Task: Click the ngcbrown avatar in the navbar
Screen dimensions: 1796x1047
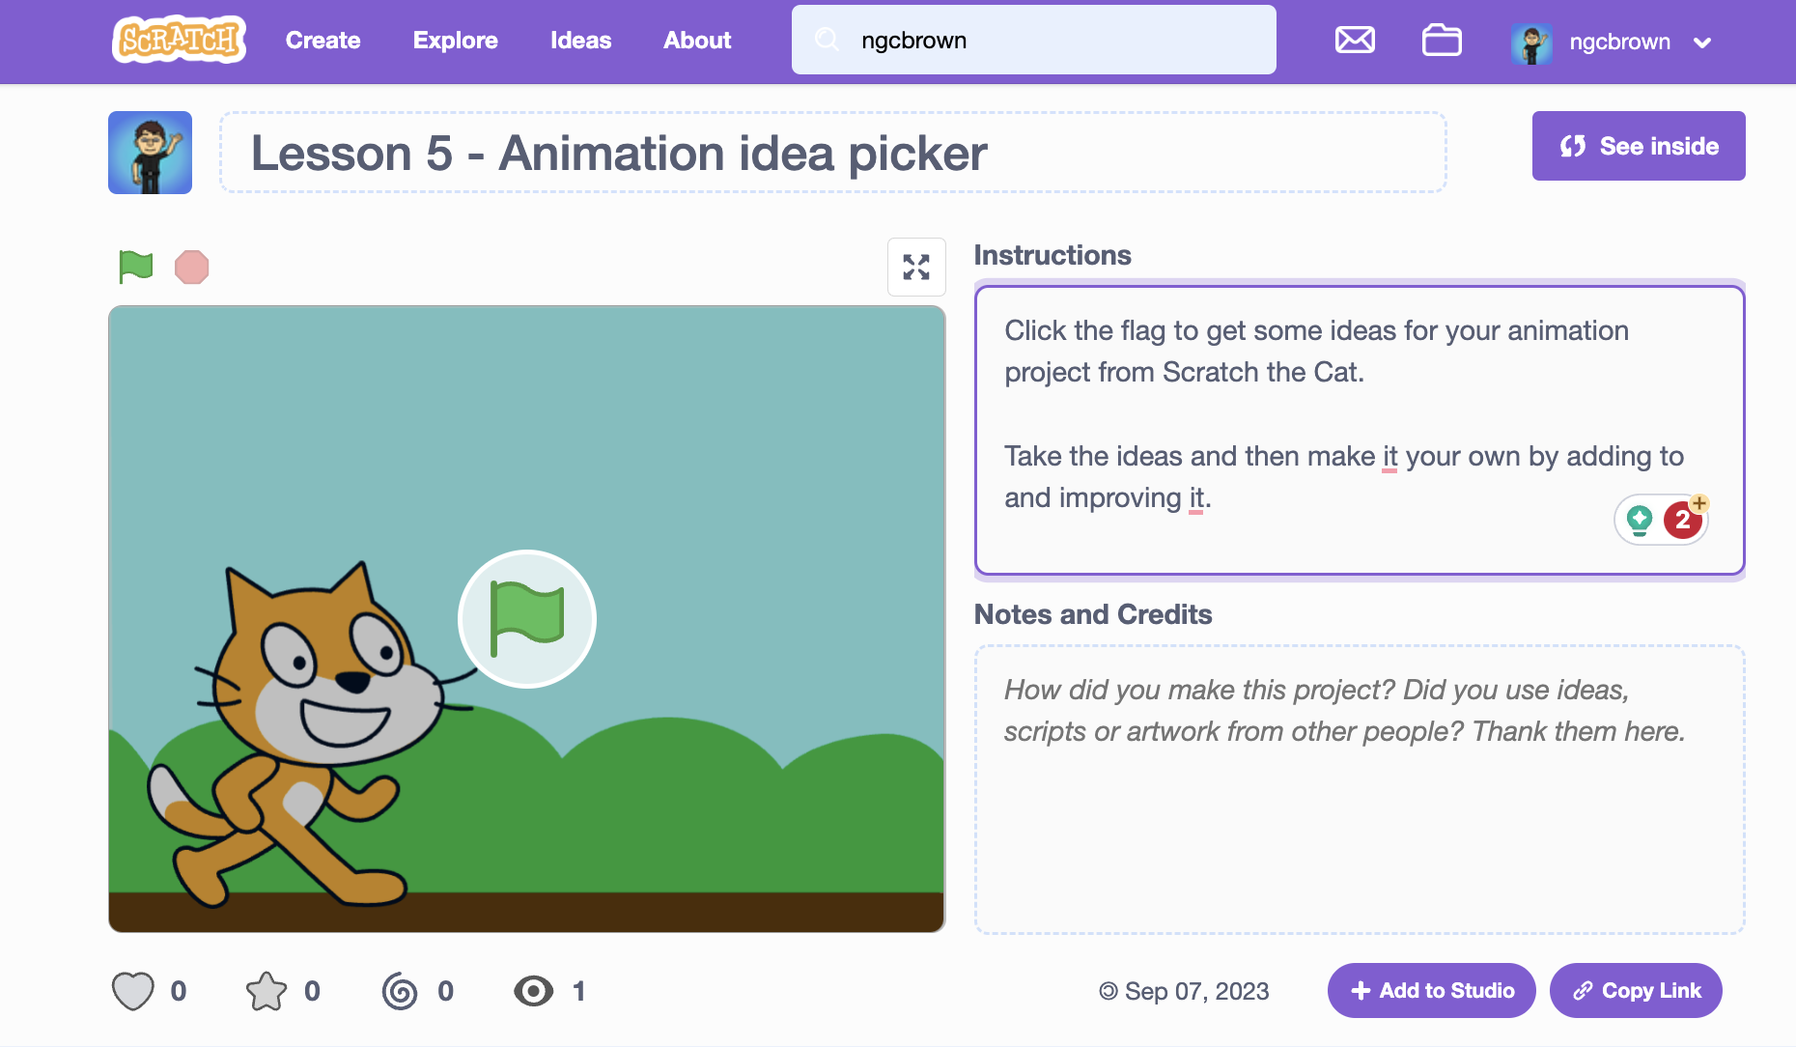Action: [x=1531, y=42]
